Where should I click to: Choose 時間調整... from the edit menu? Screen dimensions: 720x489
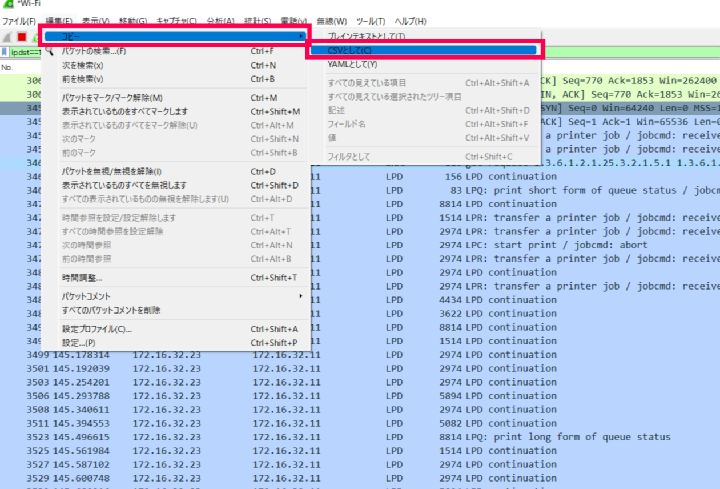[x=82, y=278]
